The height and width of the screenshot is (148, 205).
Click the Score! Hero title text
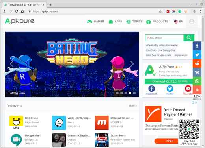click(x=118, y=135)
